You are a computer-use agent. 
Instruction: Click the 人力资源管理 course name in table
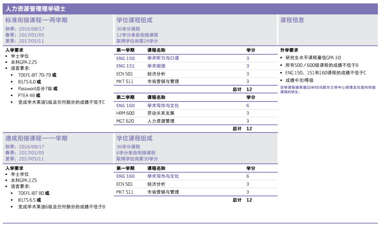161,121
